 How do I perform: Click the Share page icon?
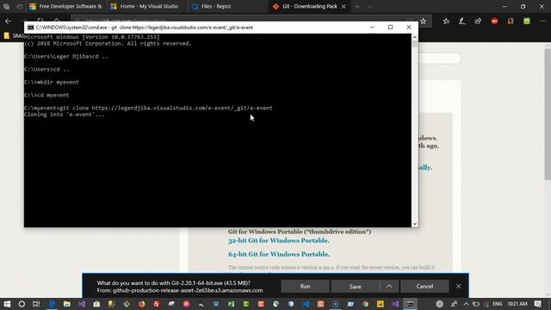[x=478, y=21]
